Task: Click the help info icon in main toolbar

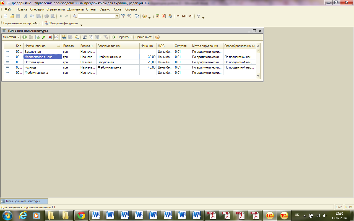Action: coord(145,16)
